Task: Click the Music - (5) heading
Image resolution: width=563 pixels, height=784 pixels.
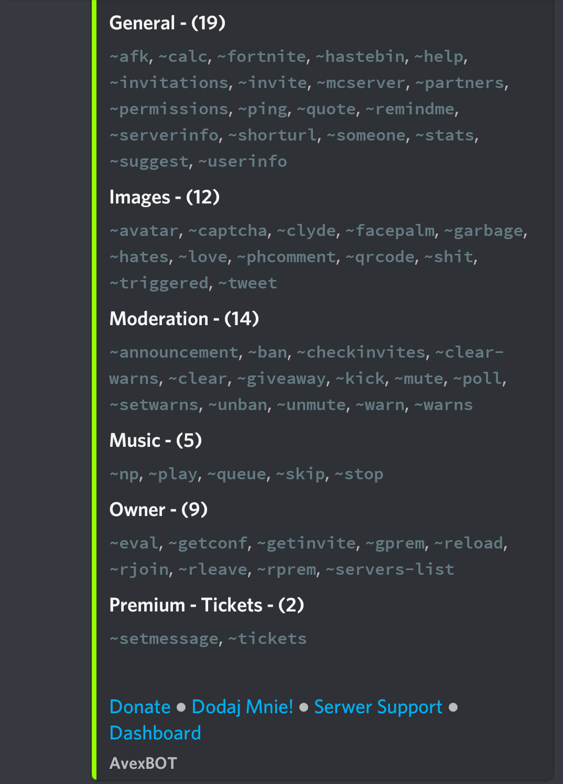Action: [155, 441]
